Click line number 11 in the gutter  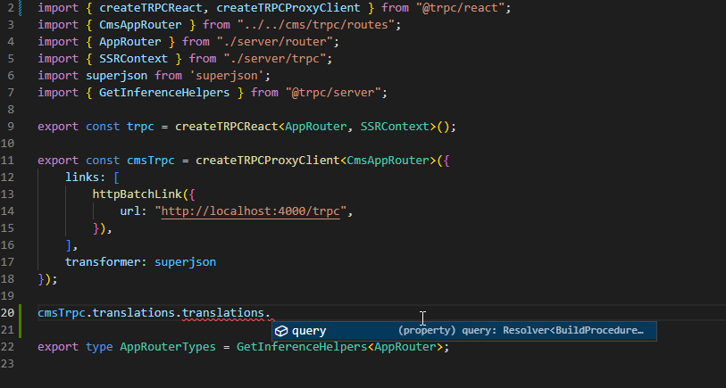(7, 160)
